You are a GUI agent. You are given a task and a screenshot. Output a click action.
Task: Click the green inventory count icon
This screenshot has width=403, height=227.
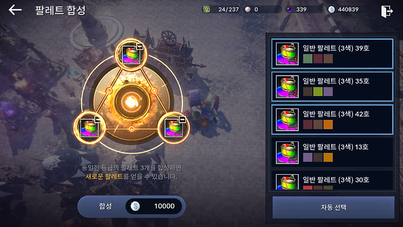[207, 10]
